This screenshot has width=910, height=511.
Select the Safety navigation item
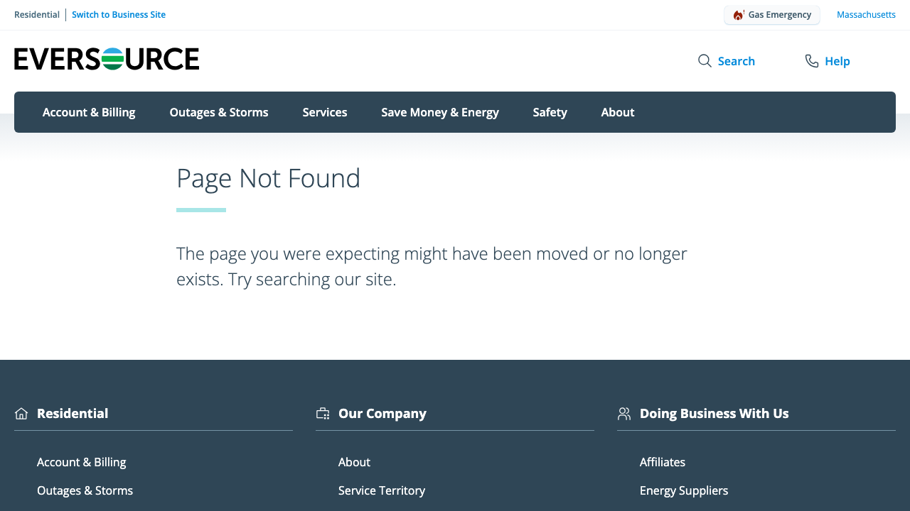tap(550, 112)
